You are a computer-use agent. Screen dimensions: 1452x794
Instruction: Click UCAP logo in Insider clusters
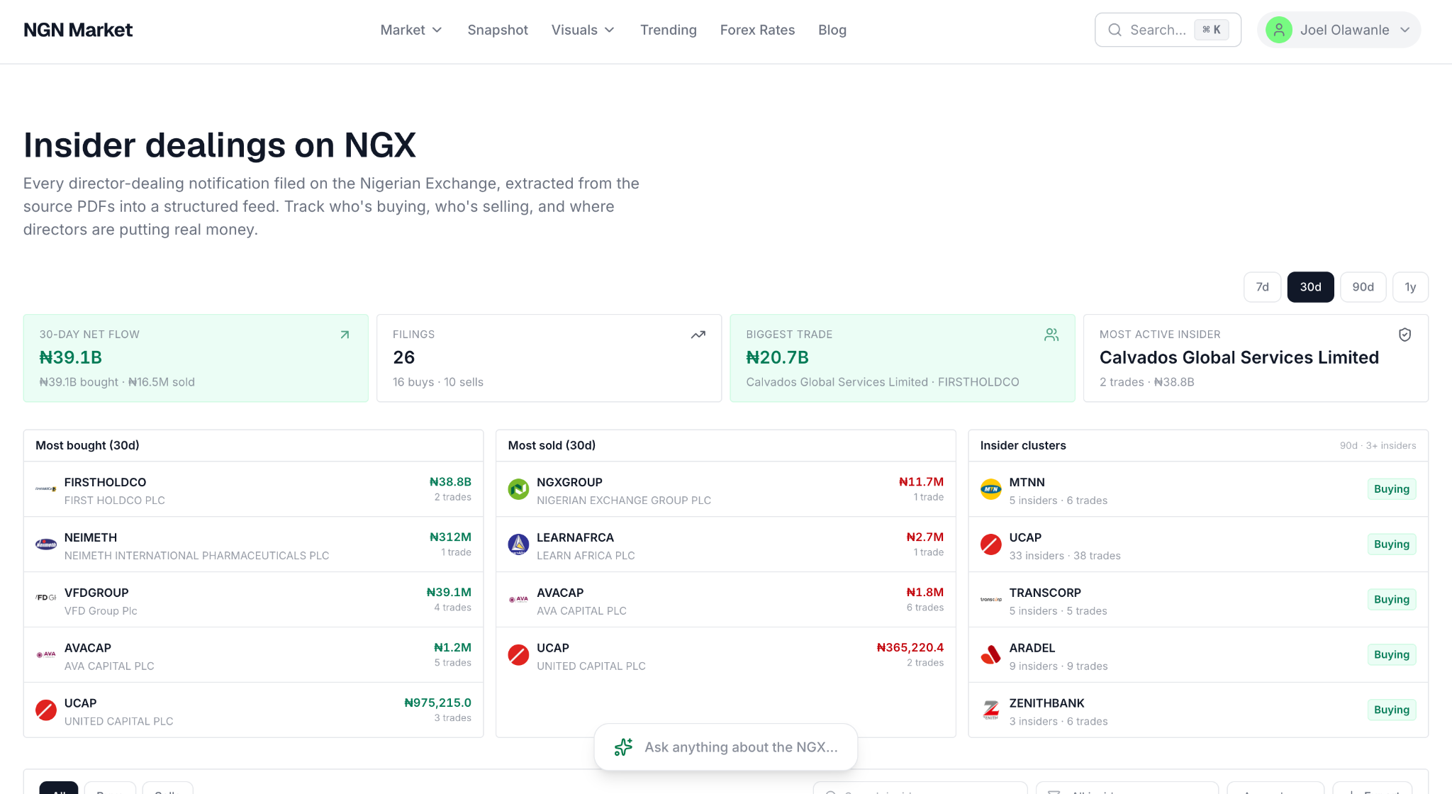990,544
